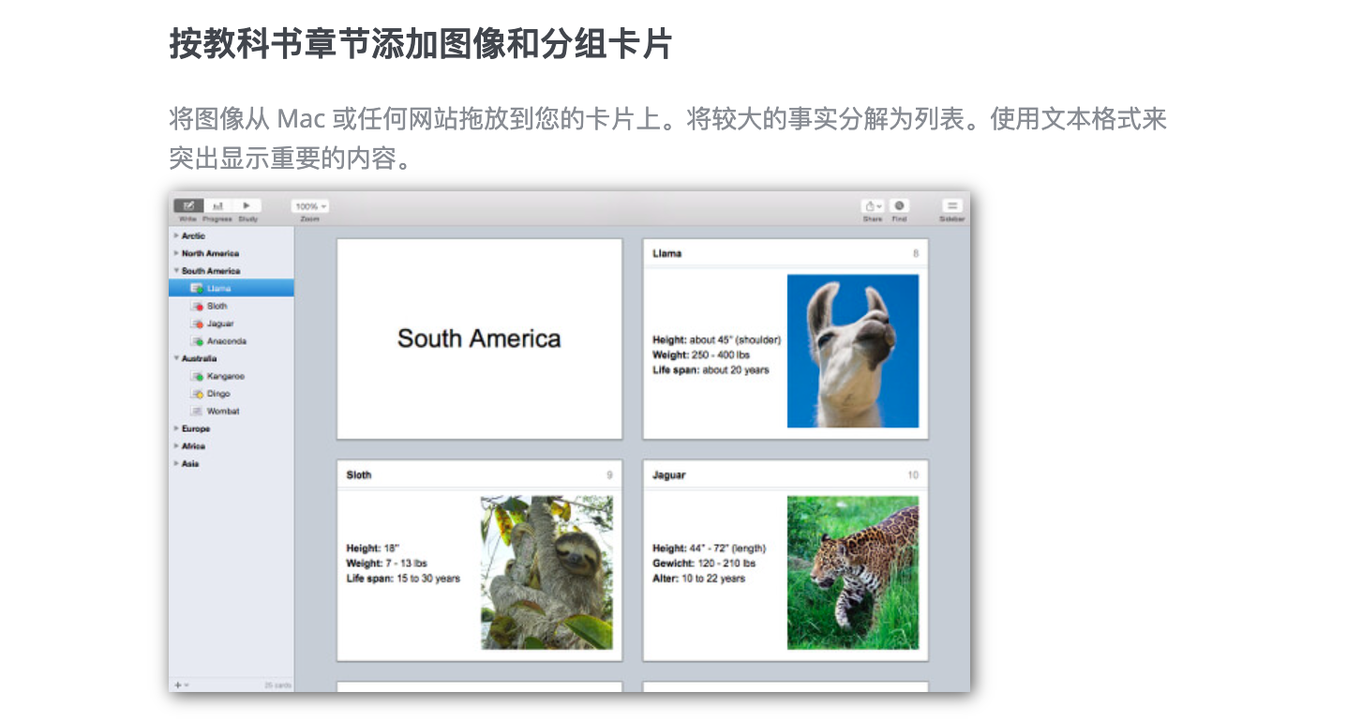This screenshot has height=722, width=1347.
Task: Expand the Europe group
Action: point(176,429)
